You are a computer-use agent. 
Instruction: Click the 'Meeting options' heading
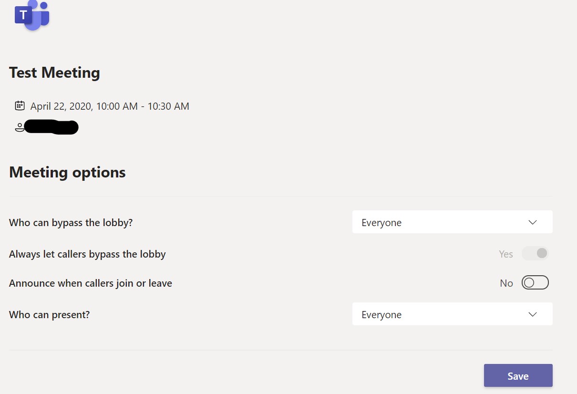pos(67,172)
